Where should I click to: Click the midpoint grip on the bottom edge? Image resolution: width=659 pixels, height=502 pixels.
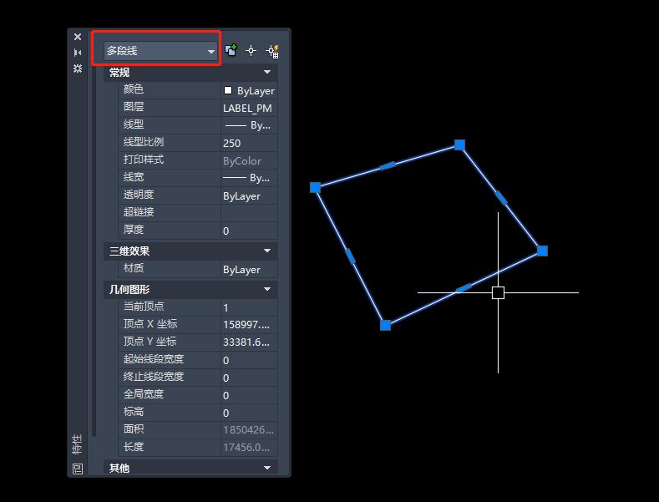(464, 288)
